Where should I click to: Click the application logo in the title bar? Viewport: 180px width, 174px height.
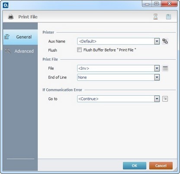pos(6,5)
